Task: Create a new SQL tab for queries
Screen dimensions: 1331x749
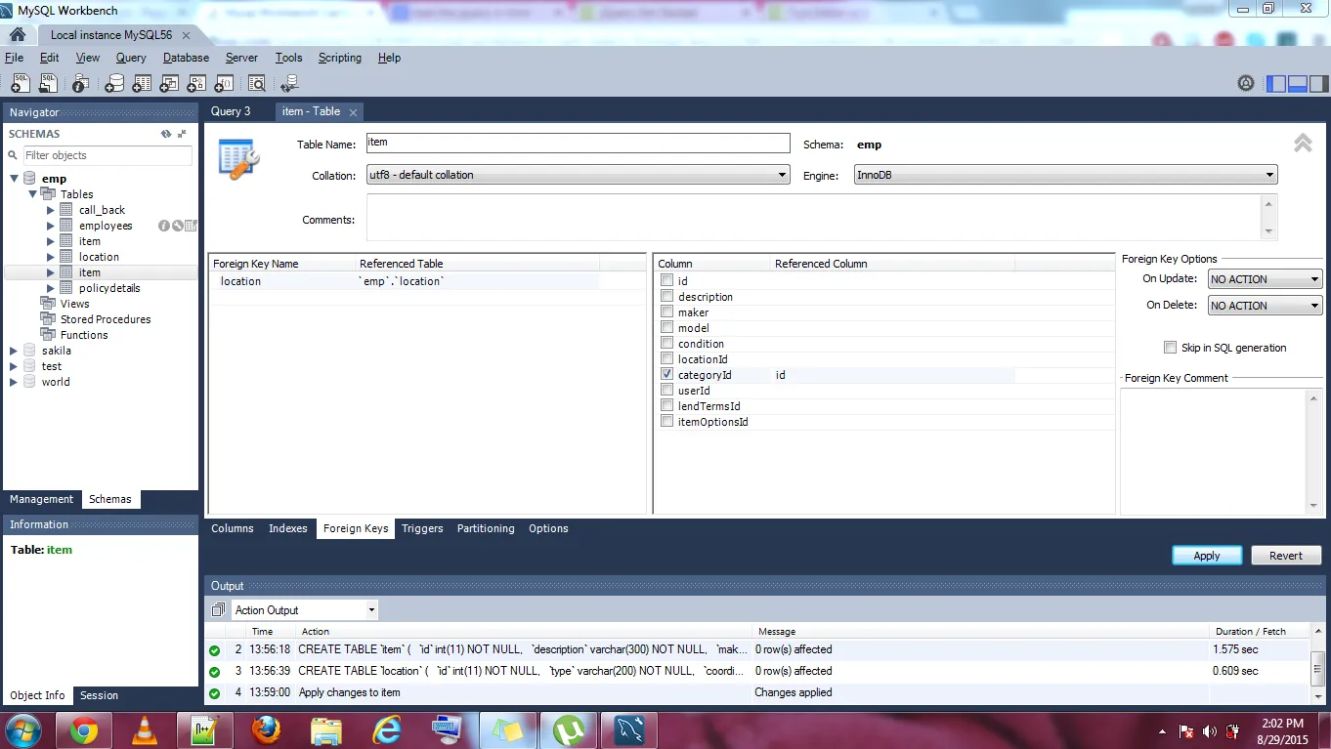Action: [x=21, y=83]
